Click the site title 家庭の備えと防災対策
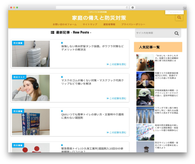Image resolution: width=195 pixels, height=164 pixels. (99, 18)
